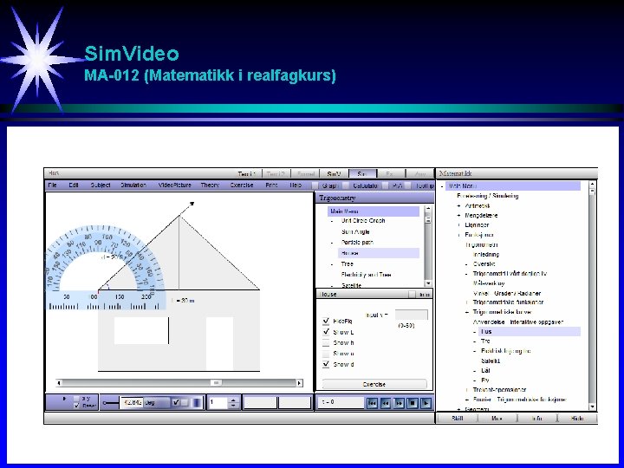The image size is (624, 468).
Task: Select Main Menu in Trigonometry panel
Action: coord(374,211)
